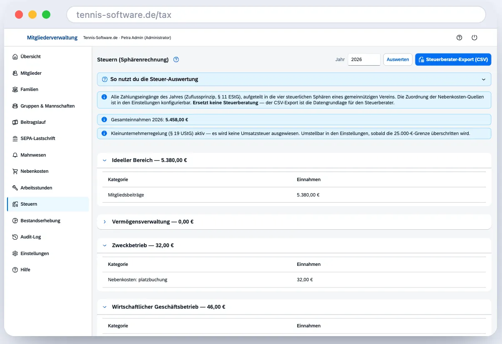Click the 'Petra Admin (Administrator)' header text
502x344 pixels.
145,38
